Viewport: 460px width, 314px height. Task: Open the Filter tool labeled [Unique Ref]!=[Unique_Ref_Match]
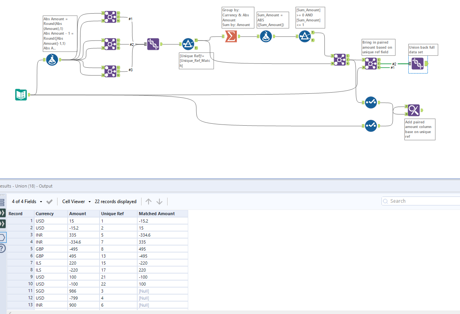click(188, 44)
